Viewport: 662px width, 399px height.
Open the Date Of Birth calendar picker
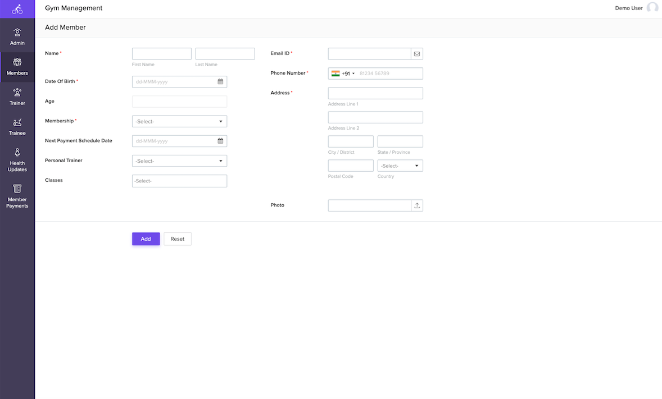(220, 82)
